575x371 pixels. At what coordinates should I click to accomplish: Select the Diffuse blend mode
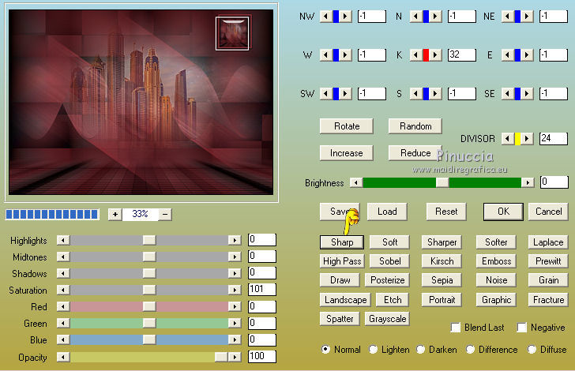[x=532, y=350]
